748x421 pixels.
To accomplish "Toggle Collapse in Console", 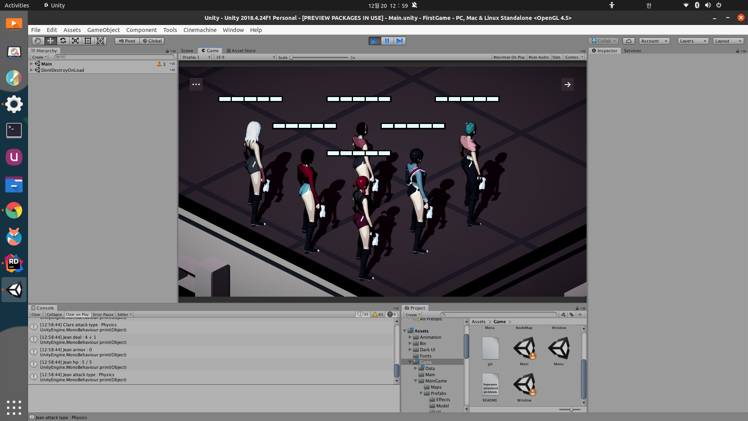I will [x=54, y=314].
